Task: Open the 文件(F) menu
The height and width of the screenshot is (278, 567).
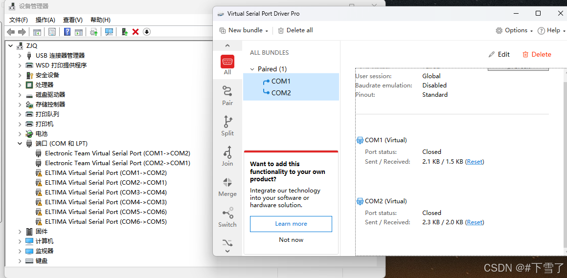Action: pos(19,20)
